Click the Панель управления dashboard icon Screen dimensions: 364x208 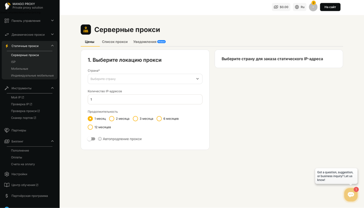point(7,21)
